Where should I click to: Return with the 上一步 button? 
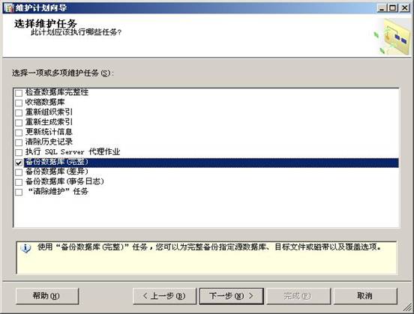[164, 296]
